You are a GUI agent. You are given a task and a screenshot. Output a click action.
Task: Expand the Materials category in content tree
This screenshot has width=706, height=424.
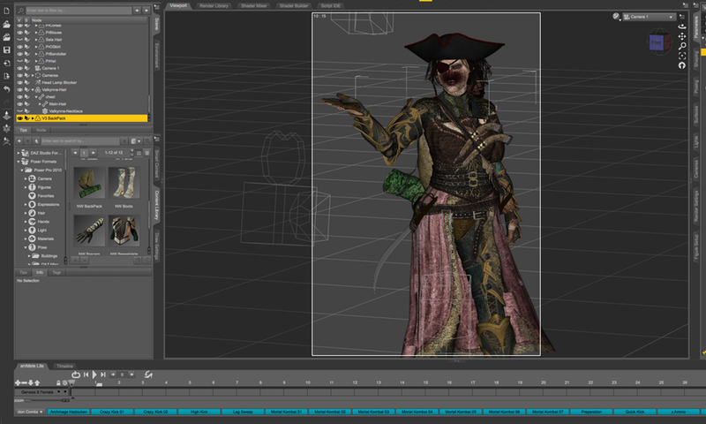26,239
